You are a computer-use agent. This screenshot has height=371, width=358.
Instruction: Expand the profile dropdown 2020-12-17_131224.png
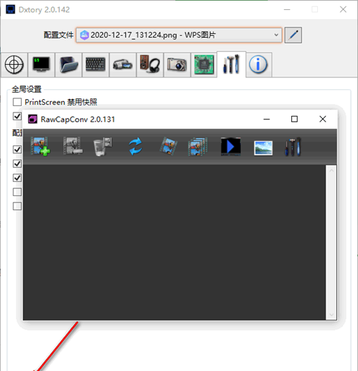(179, 35)
